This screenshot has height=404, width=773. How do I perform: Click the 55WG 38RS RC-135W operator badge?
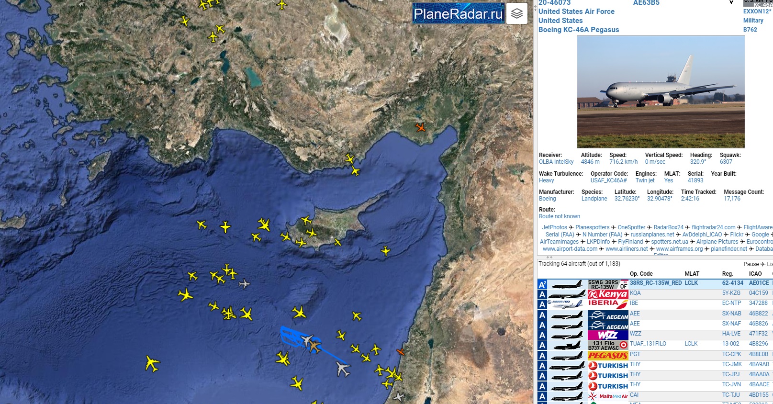click(x=607, y=284)
